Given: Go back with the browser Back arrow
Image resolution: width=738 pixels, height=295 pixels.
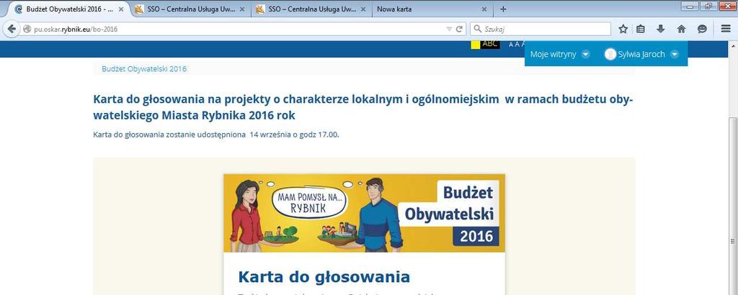Looking at the screenshot, I should tap(12, 29).
